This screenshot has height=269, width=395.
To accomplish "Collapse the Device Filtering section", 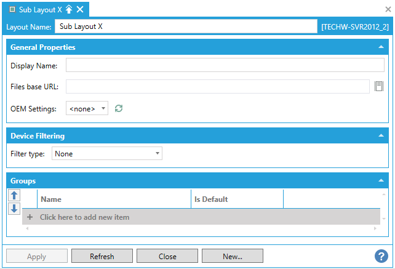I will 381,135.
